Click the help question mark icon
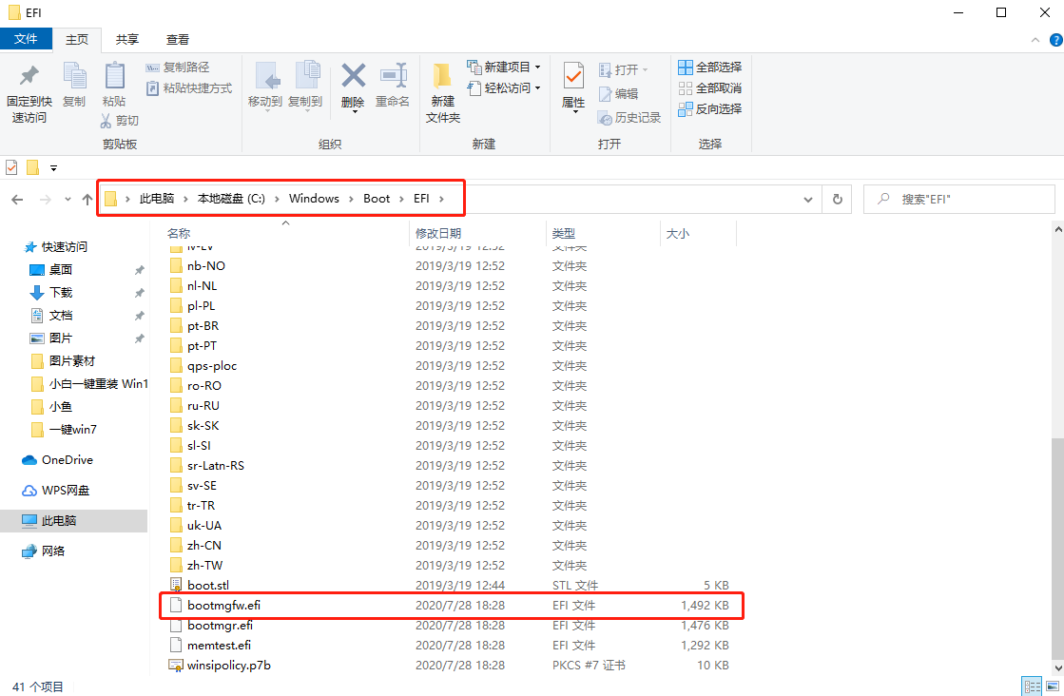 [x=1055, y=40]
